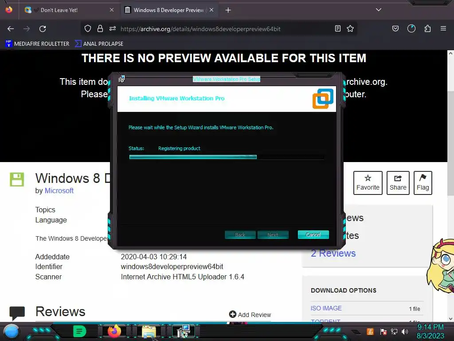Click the Java update tray icon
Screen dimensions: 454x341
pos(370,331)
